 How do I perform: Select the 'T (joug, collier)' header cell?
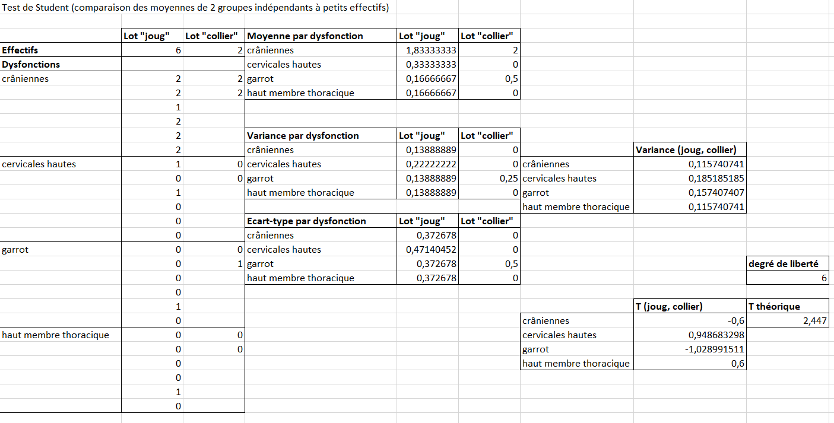pos(689,307)
